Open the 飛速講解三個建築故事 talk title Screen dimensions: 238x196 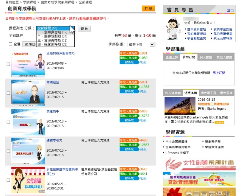[213, 104]
